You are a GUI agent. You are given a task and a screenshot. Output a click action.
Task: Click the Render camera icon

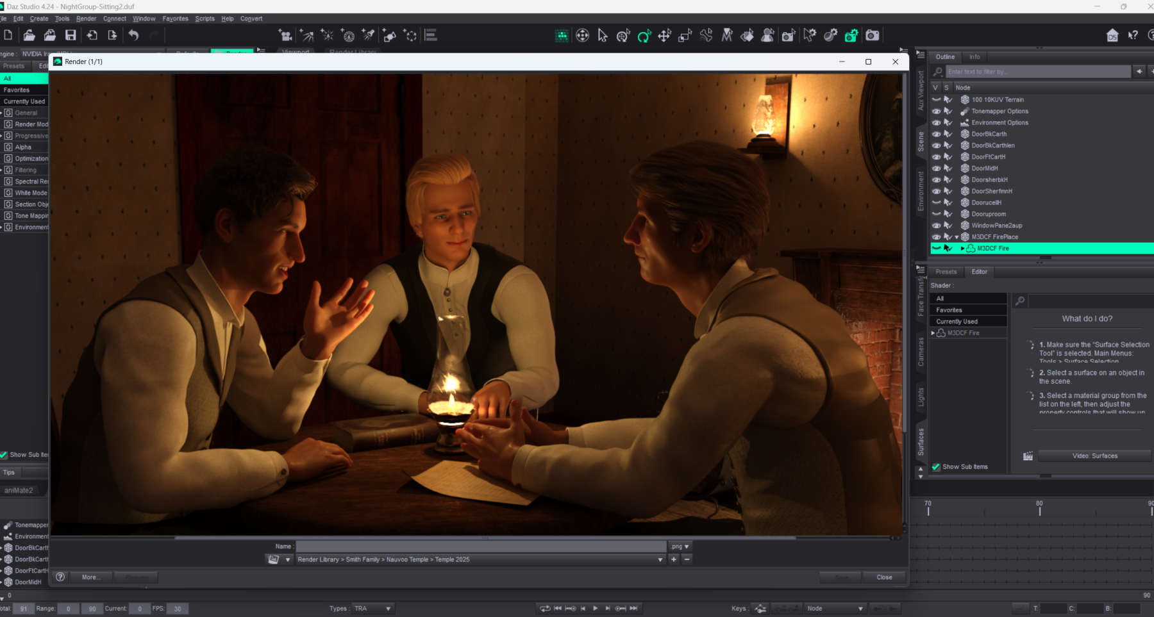tap(872, 36)
